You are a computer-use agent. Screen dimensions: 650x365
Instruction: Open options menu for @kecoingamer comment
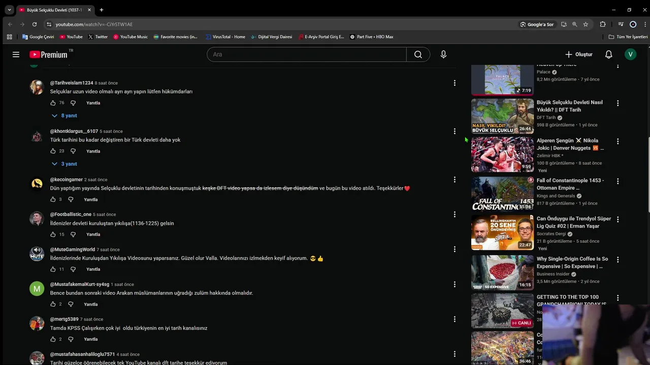[x=454, y=179]
